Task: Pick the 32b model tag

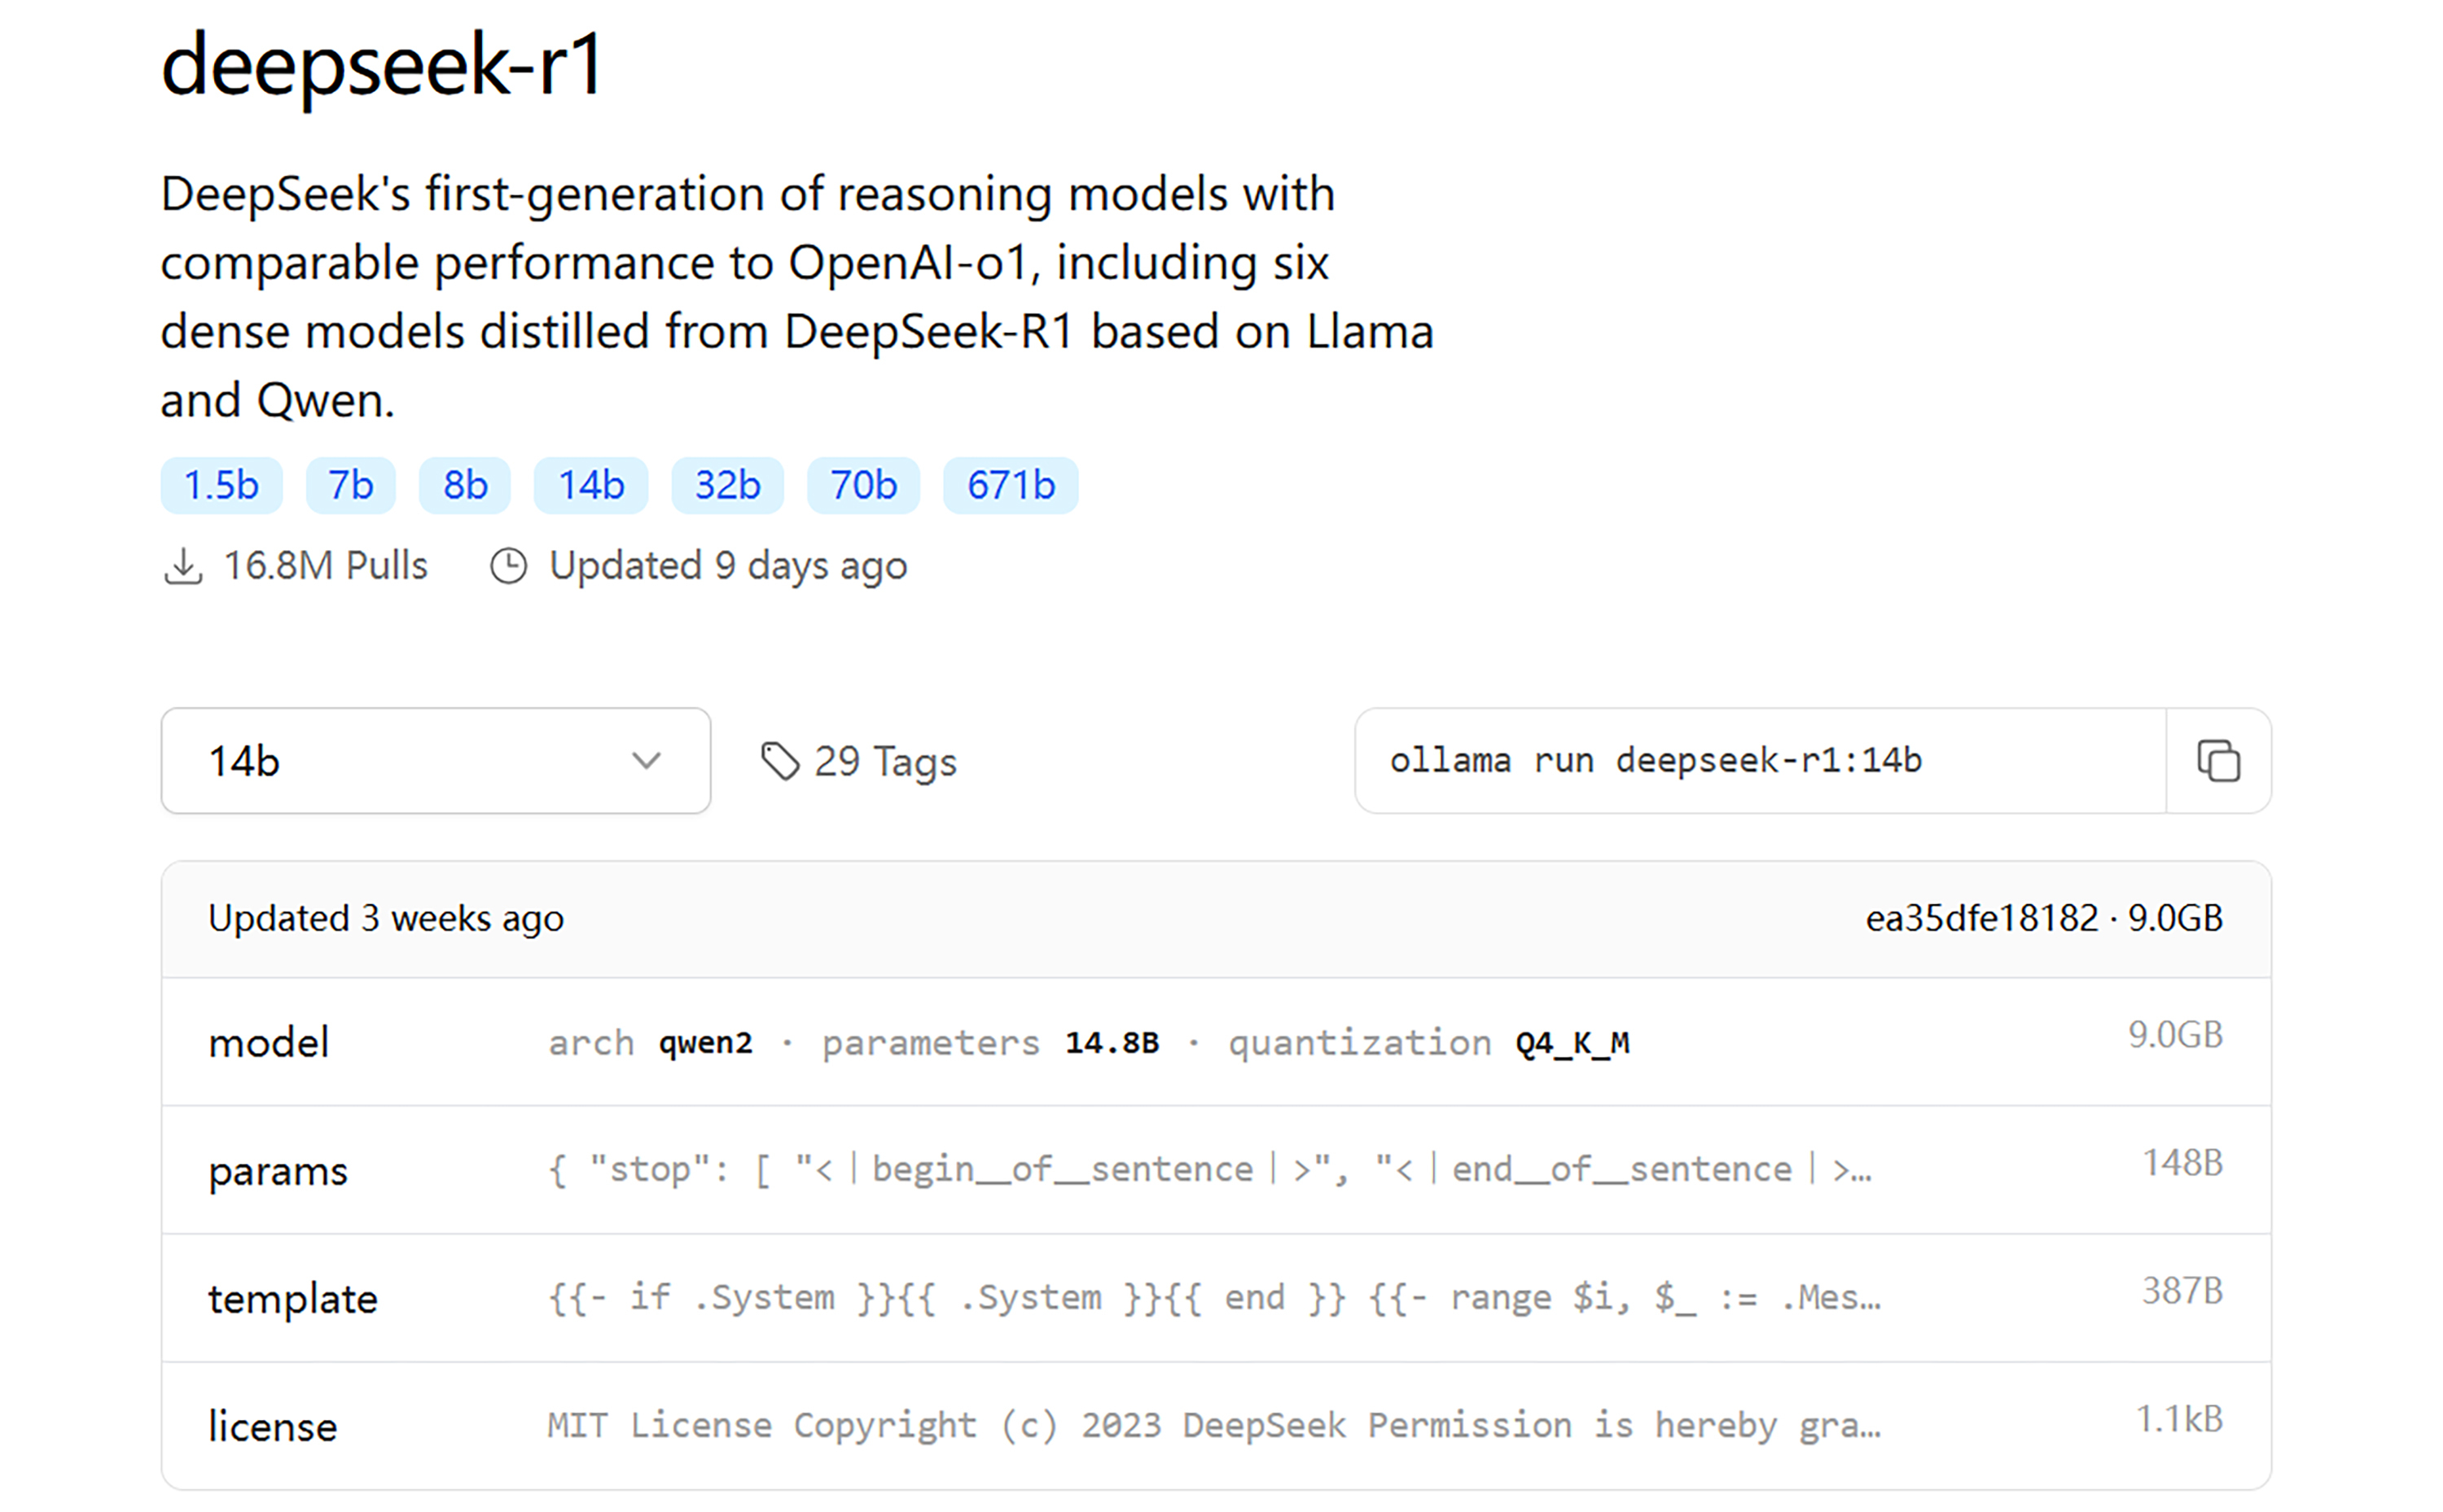Action: point(727,486)
